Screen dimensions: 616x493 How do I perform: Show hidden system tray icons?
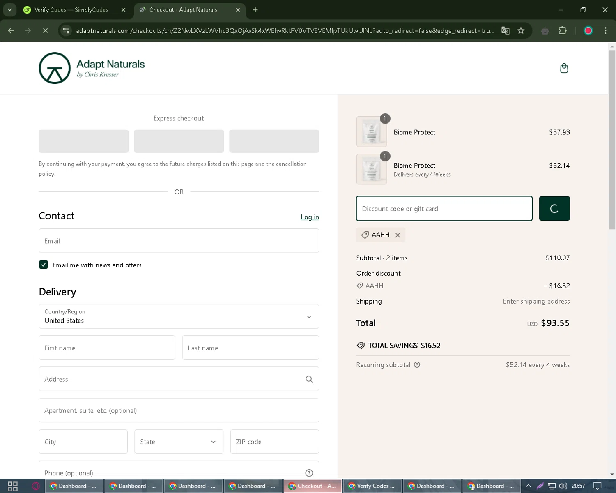528,486
